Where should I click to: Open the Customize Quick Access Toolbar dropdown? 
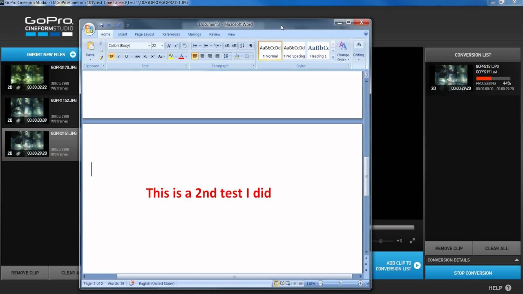tap(127, 25)
